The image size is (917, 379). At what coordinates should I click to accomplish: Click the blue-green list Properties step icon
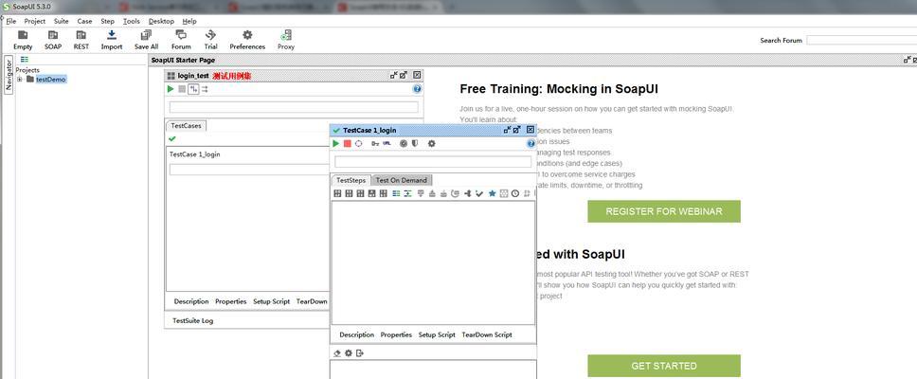(396, 193)
